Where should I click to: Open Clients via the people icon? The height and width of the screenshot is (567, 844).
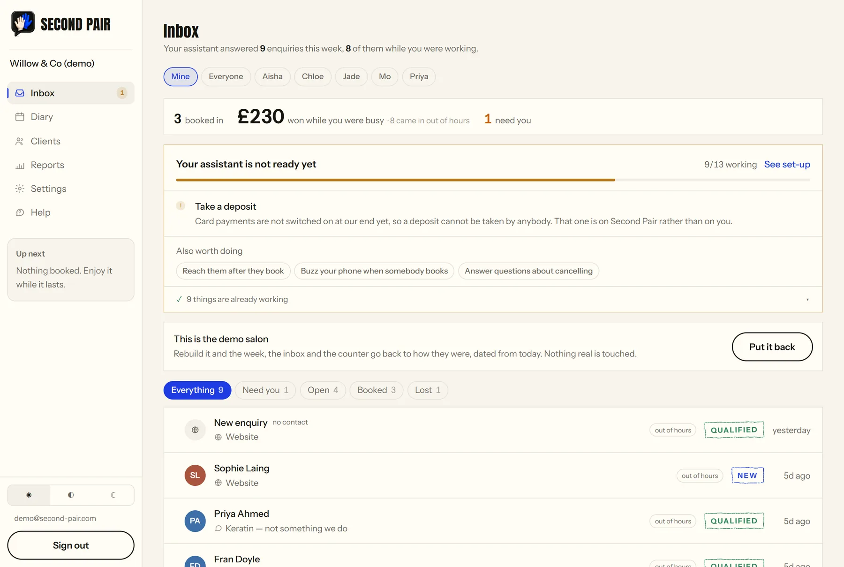20,141
